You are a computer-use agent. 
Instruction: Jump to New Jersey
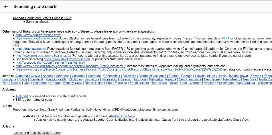[x=212, y=79]
